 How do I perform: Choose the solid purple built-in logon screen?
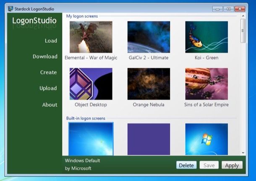[x=149, y=139]
